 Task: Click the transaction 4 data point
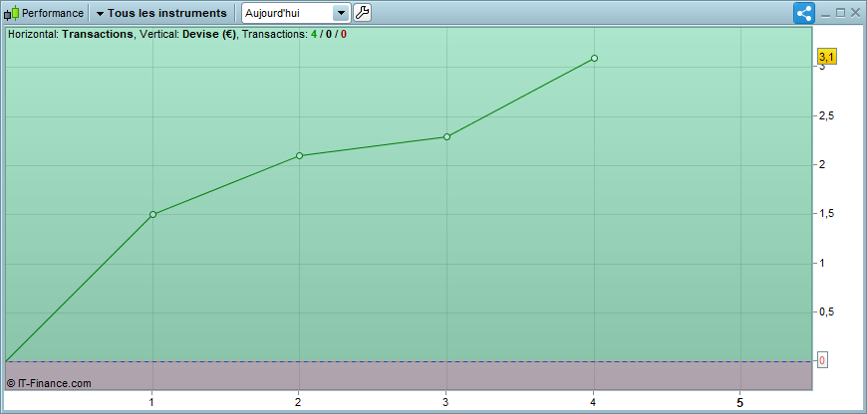[594, 58]
